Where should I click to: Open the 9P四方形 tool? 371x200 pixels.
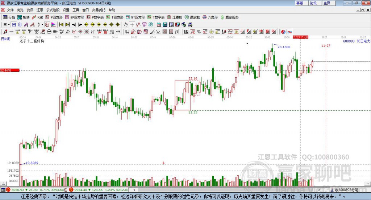pos(75,17)
